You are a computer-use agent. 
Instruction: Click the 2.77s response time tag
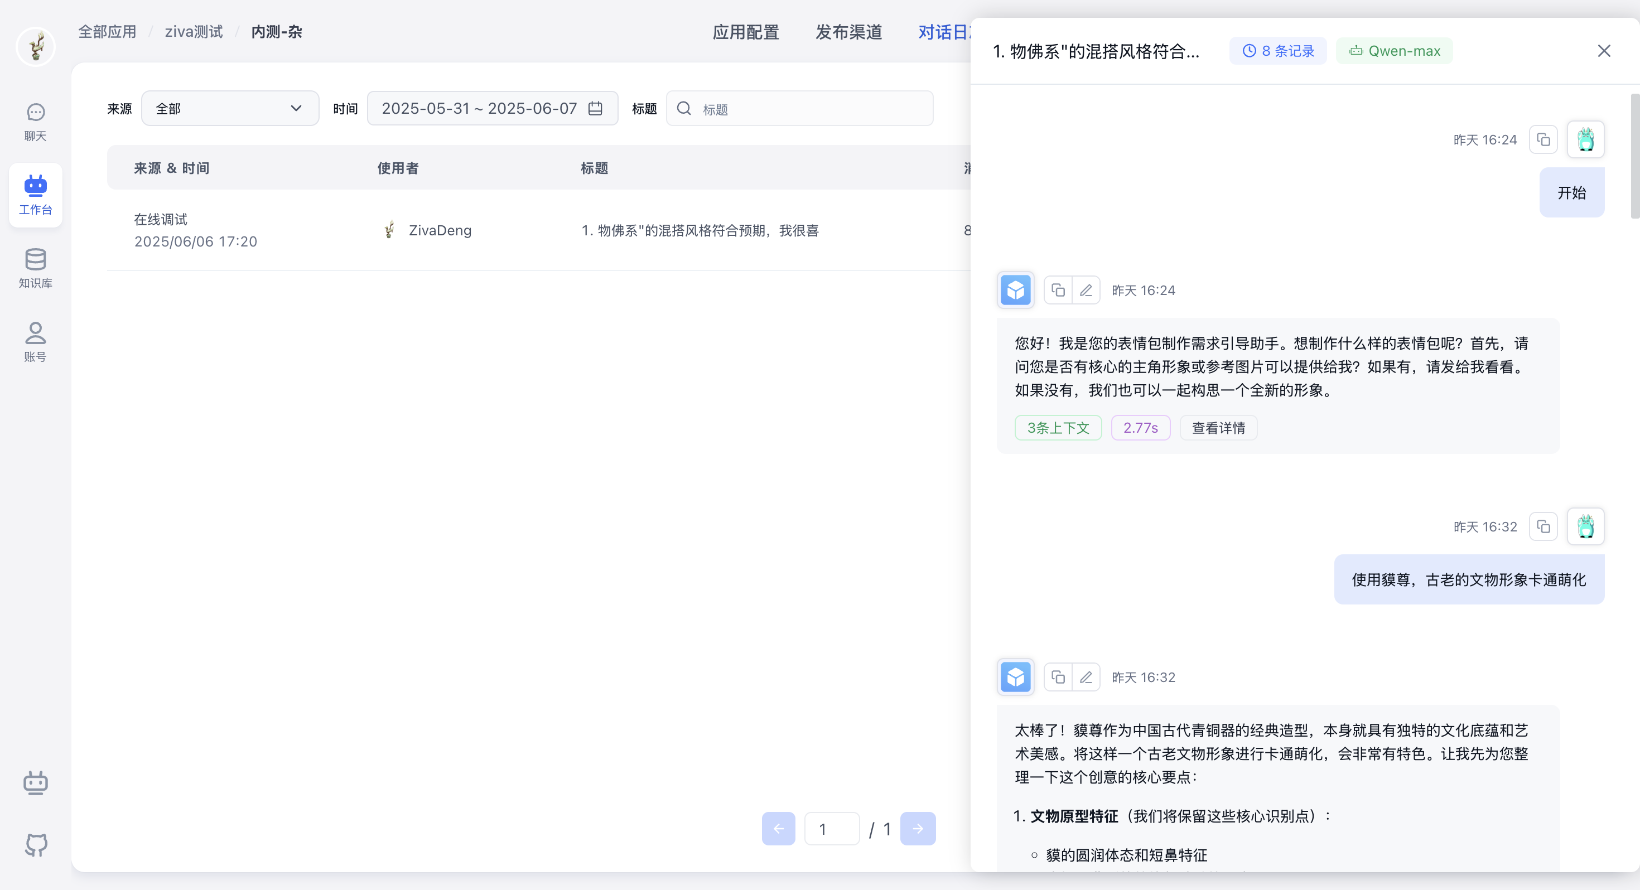[x=1140, y=428]
